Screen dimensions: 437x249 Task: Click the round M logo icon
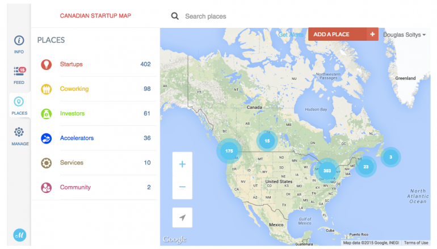pyautogui.click(x=19, y=235)
